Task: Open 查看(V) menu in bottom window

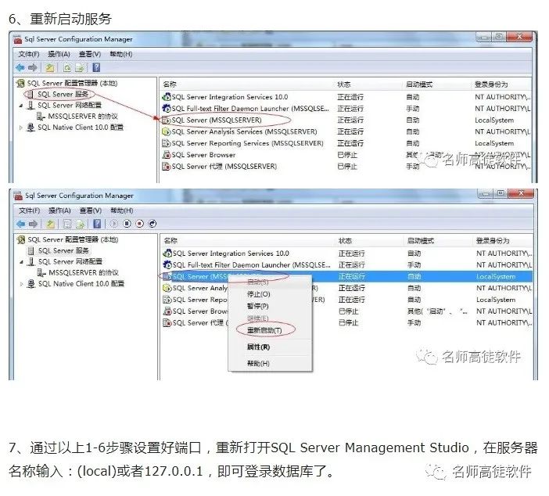Action: pyautogui.click(x=91, y=210)
